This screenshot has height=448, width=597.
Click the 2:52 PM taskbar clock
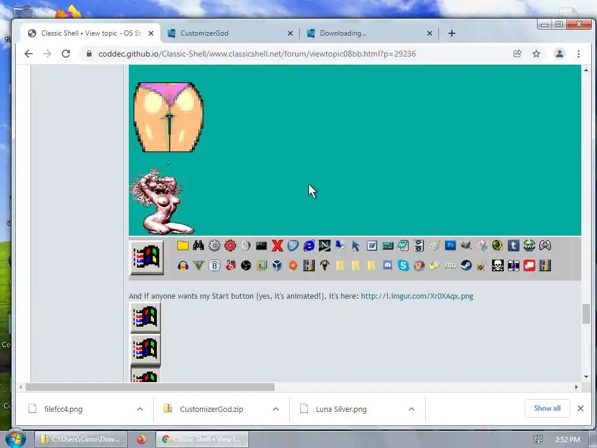pos(567,440)
